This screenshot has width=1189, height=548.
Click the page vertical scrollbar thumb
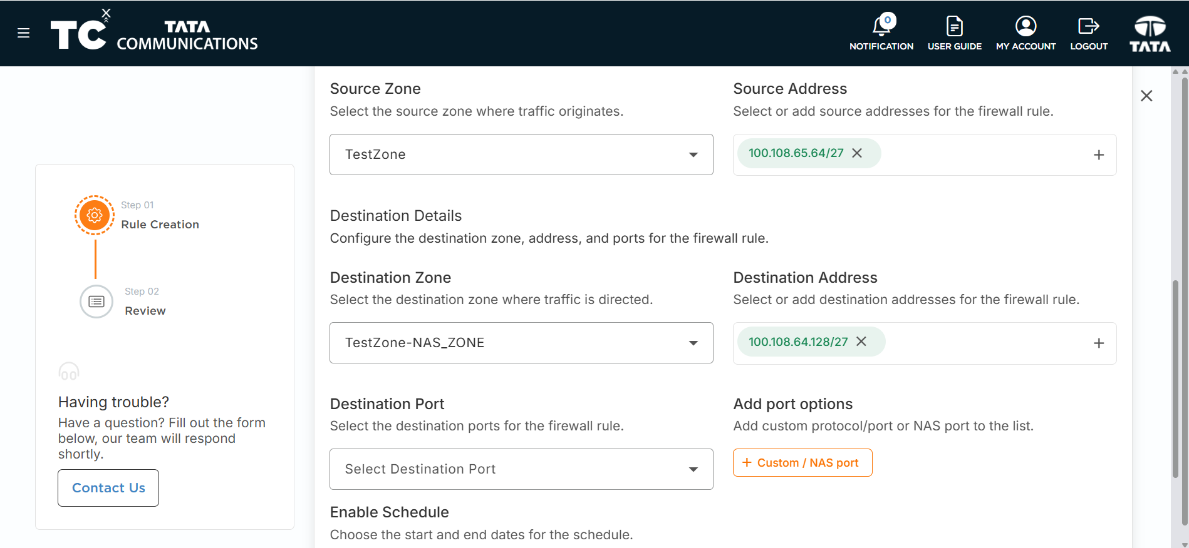click(1184, 300)
